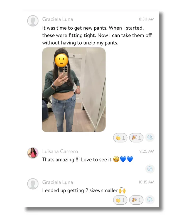
Task: Open Luisana Carrero's profile picture
Action: click(33, 153)
